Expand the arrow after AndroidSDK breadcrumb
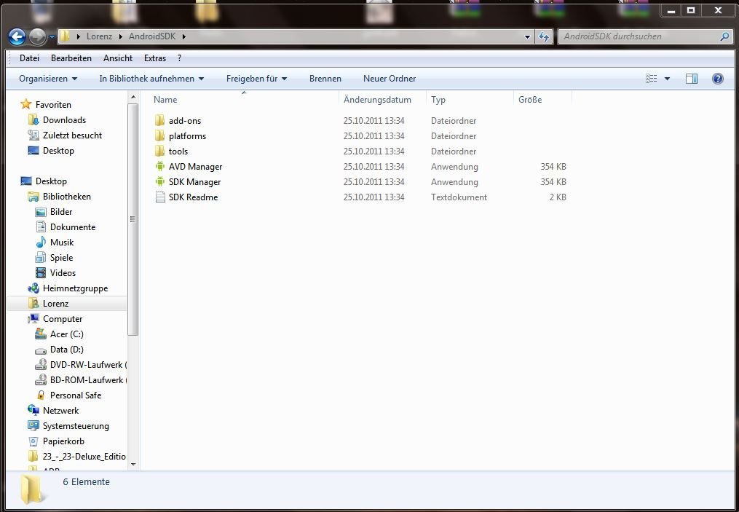Screen dimensions: 739x512 [x=183, y=36]
